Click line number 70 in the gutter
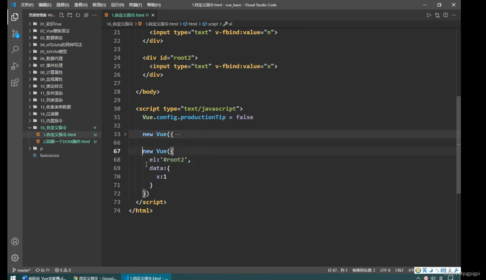 (x=117, y=176)
